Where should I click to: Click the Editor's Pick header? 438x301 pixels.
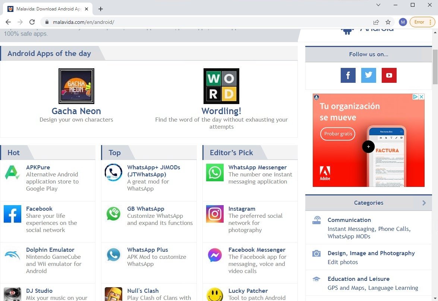click(231, 153)
